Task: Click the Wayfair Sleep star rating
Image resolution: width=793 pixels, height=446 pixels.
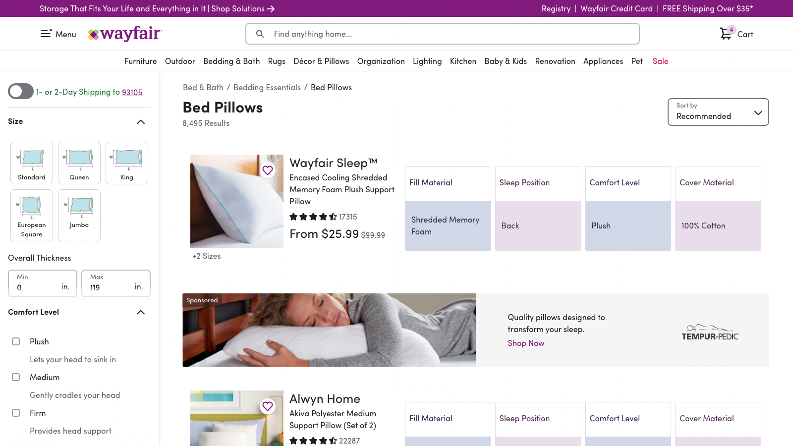Action: pyautogui.click(x=313, y=217)
